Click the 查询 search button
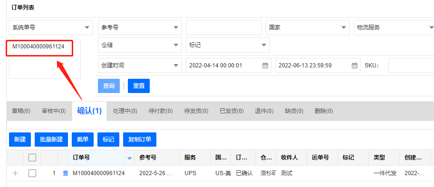Viewport: 434px width, 187px height. 109,86
